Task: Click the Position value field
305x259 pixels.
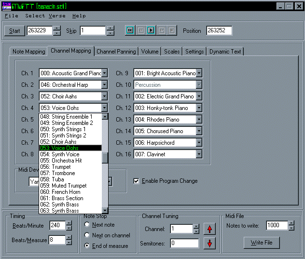Action: coord(219,30)
